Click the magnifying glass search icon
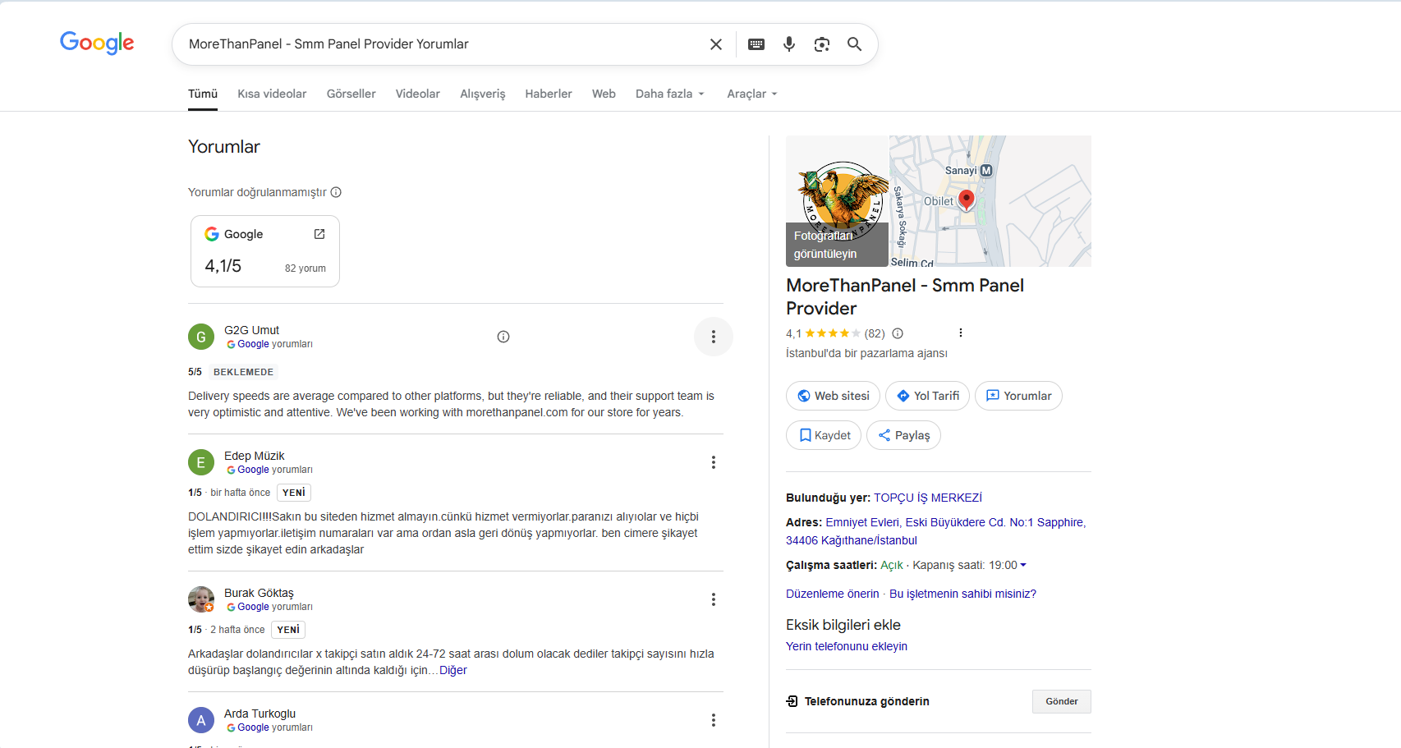This screenshot has height=748, width=1401. [x=855, y=44]
